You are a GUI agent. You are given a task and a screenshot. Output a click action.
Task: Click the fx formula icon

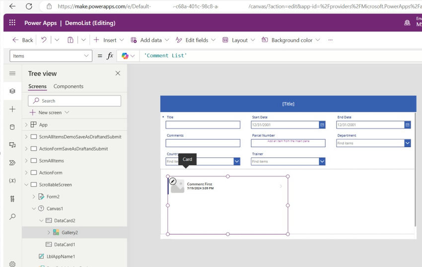[x=110, y=56]
